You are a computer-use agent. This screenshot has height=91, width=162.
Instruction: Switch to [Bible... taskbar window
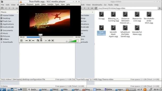[x=109, y=89]
